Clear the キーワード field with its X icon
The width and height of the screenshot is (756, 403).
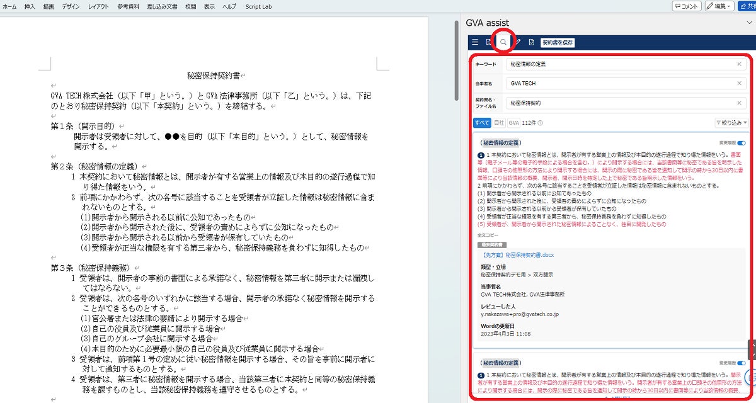click(x=740, y=64)
